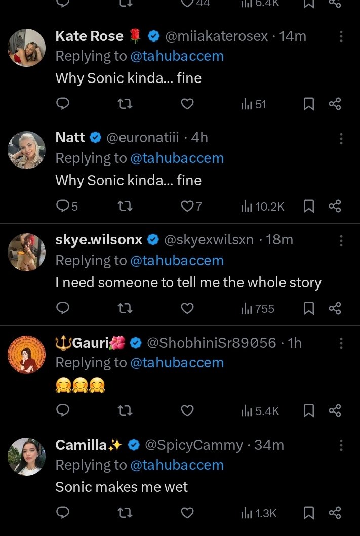View analytics of Natt's tweet (10.2K)

pos(262,207)
